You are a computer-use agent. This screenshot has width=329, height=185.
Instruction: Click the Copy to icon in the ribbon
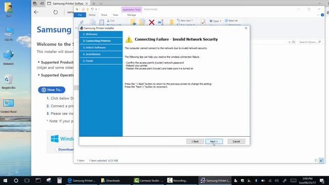tap(142, 22)
